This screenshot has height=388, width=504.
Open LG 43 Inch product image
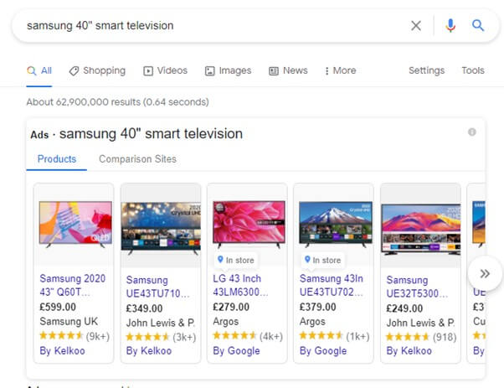pyautogui.click(x=249, y=225)
